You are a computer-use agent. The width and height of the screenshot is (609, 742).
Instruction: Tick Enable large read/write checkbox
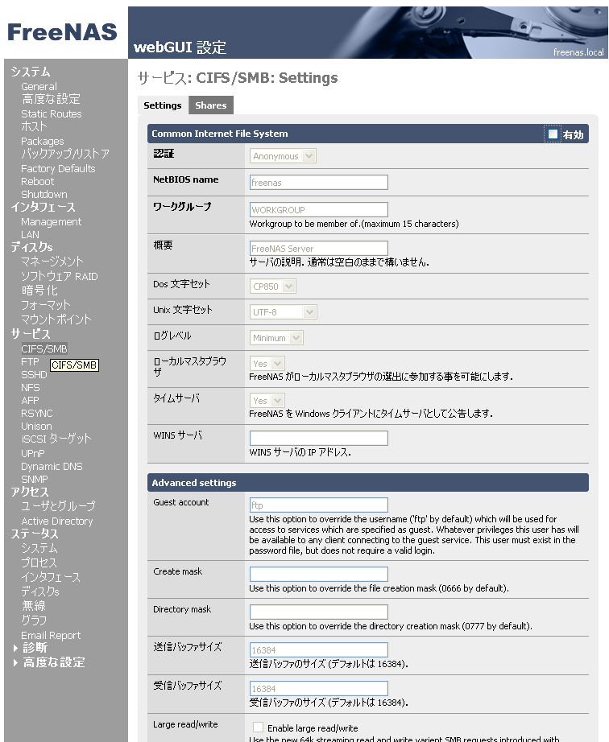coord(258,728)
